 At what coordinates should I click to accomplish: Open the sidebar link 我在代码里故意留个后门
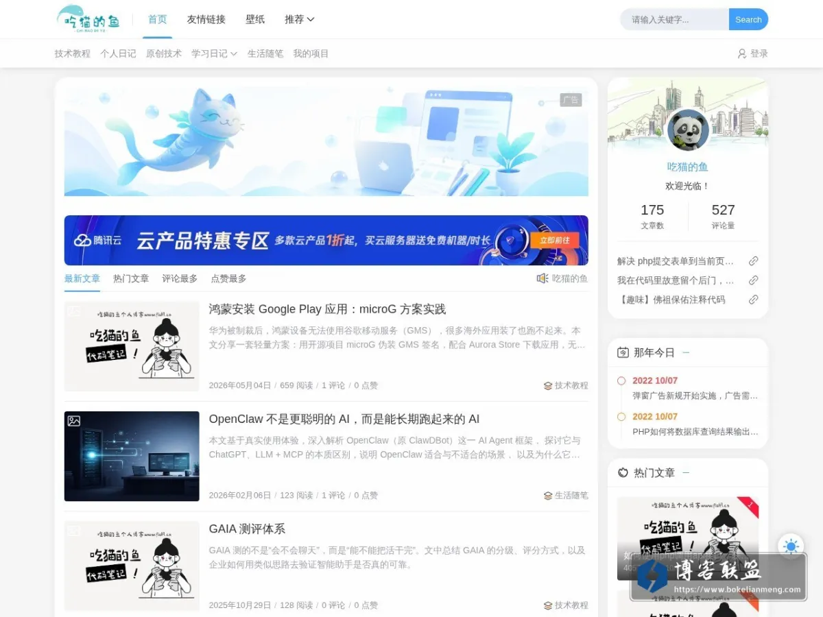pos(676,280)
